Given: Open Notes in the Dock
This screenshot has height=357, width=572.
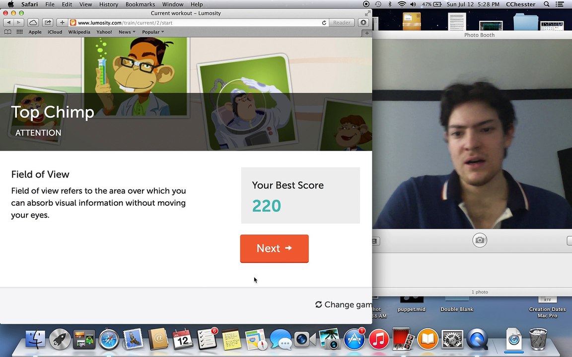Looking at the screenshot, I should coord(231,339).
